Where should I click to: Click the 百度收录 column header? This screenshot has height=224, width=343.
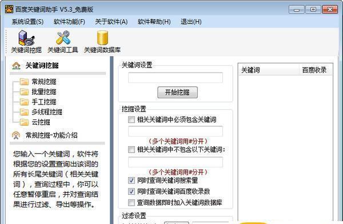pos(316,70)
